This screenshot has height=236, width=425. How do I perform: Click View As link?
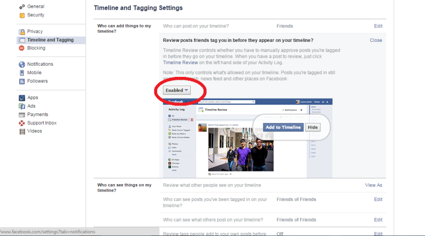point(373,185)
